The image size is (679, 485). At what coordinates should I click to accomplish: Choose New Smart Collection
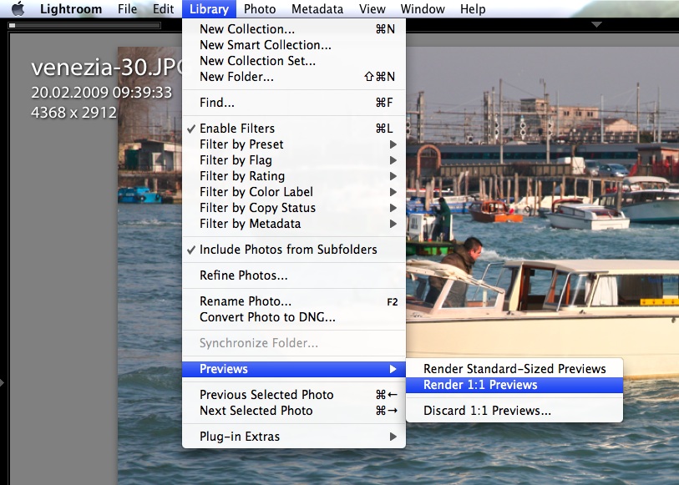click(266, 45)
